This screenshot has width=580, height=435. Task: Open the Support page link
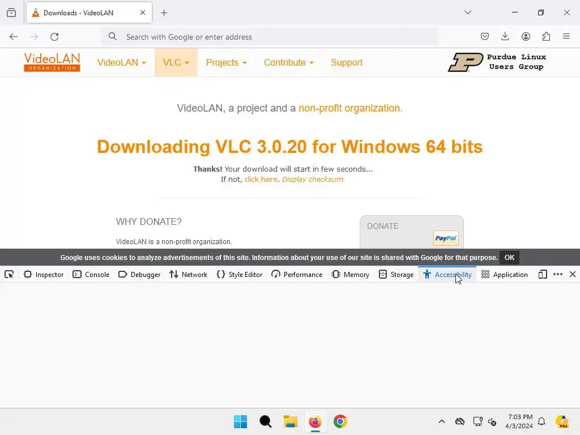(347, 62)
